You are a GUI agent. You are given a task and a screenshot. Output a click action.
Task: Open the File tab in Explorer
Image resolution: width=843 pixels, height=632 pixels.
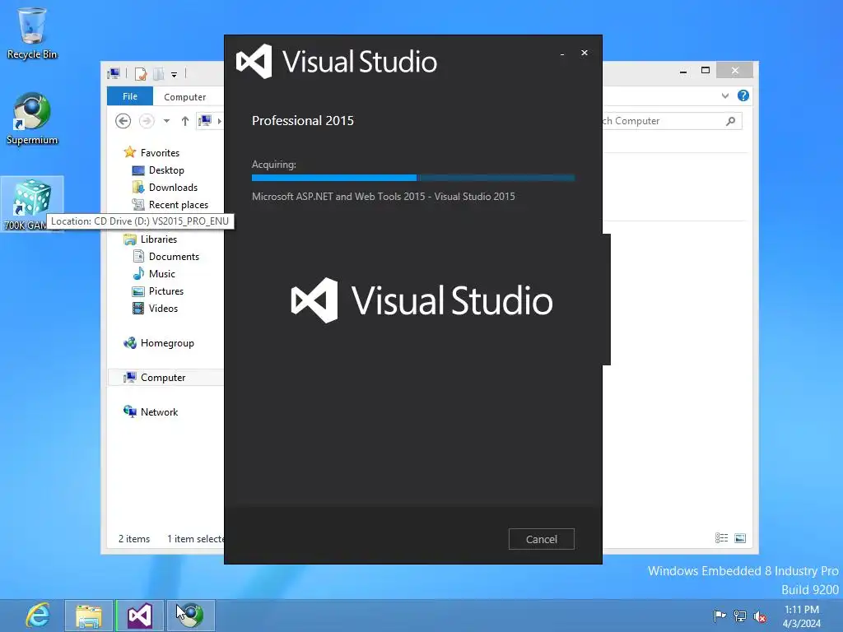tap(129, 96)
